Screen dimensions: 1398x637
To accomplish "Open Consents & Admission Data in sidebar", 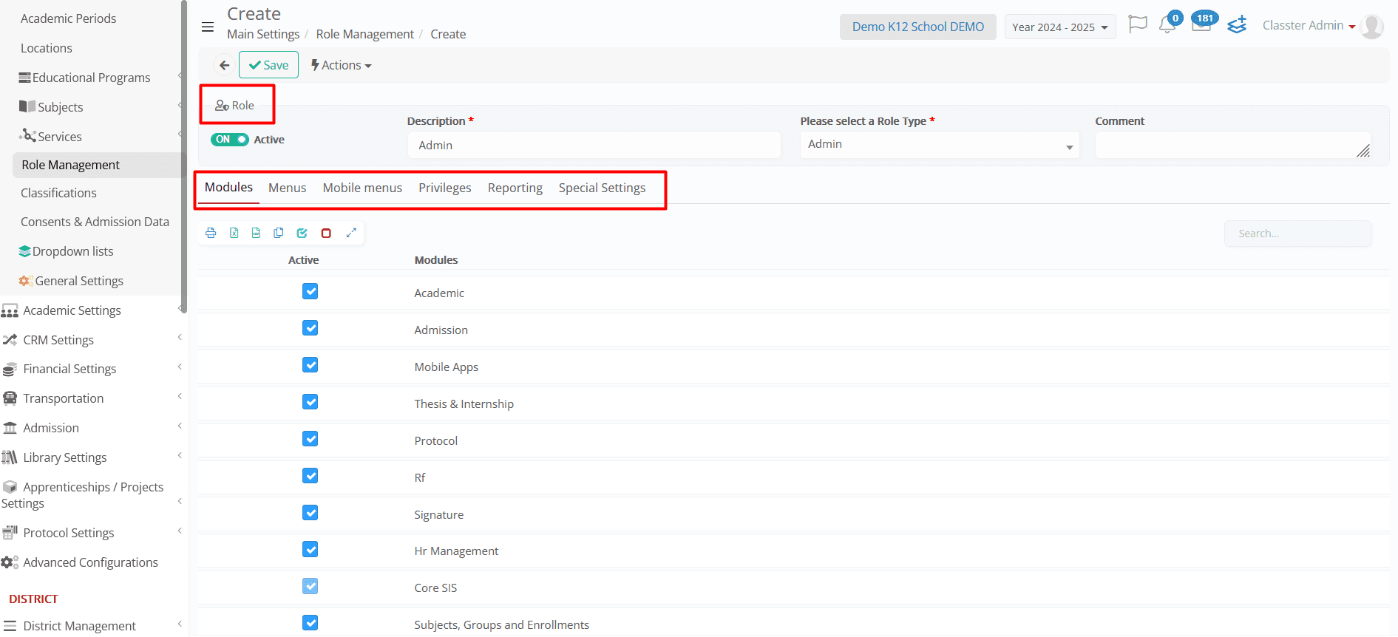I will click(x=95, y=222).
